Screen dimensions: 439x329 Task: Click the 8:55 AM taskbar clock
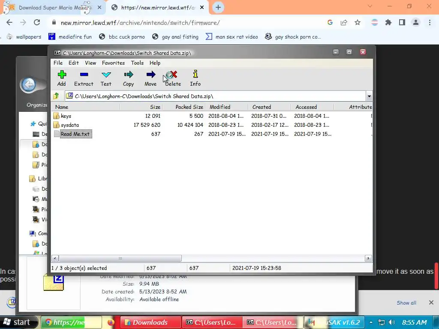415,322
